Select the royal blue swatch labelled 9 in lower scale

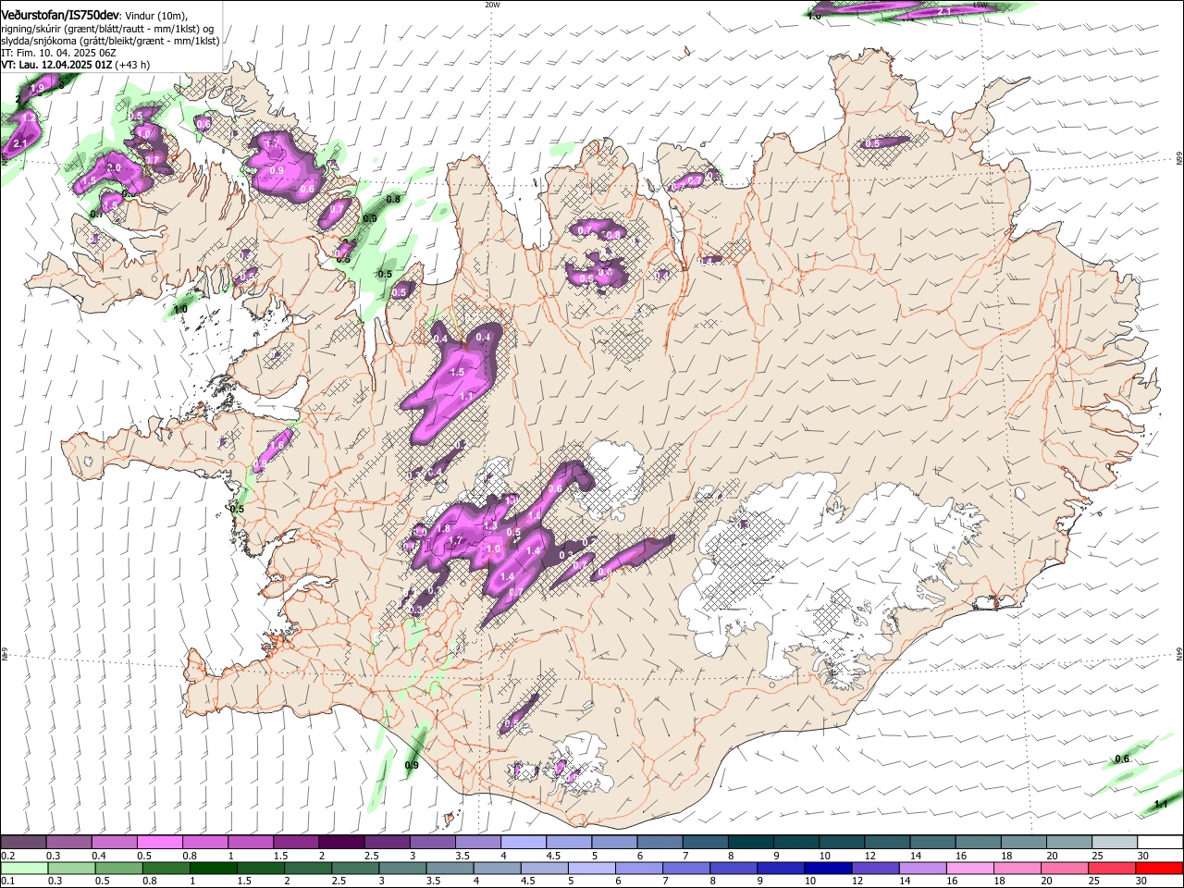click(x=781, y=868)
